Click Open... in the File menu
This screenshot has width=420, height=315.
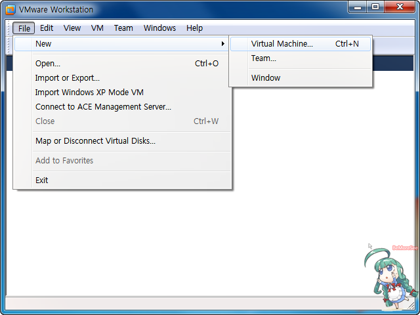123,64
